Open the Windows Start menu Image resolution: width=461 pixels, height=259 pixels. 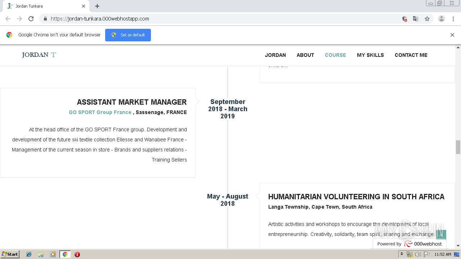pos(10,254)
